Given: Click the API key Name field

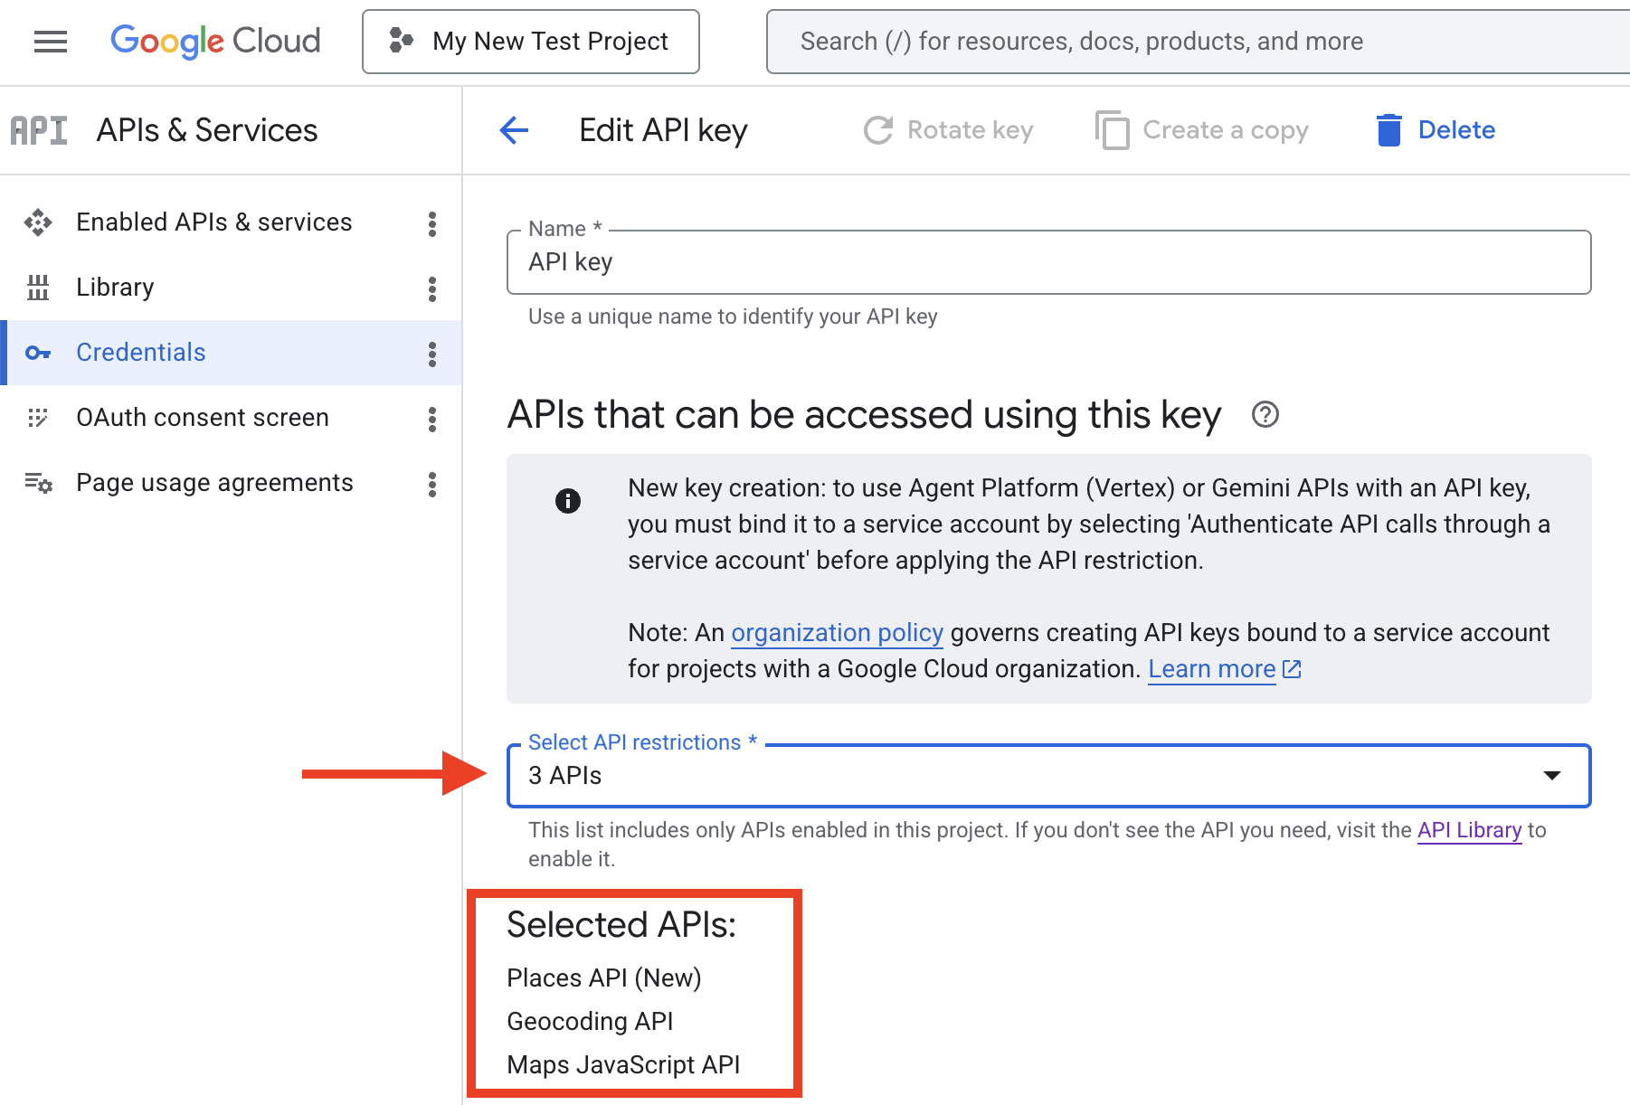Looking at the screenshot, I should pyautogui.click(x=1048, y=262).
